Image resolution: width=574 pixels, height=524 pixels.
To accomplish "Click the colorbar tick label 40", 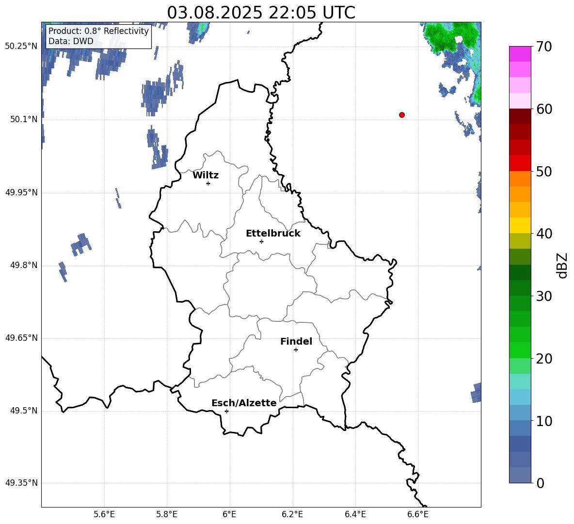I will click(x=544, y=234).
